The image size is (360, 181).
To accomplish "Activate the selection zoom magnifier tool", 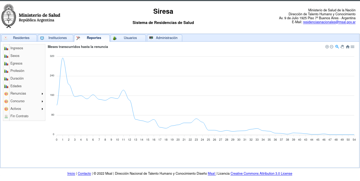I will (x=337, y=47).
